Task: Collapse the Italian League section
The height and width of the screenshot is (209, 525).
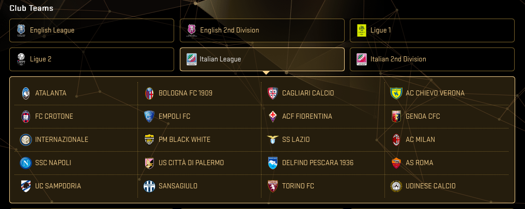Action: [262, 59]
